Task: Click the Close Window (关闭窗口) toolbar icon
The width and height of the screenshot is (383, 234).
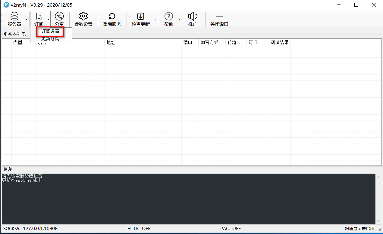Action: point(219,17)
